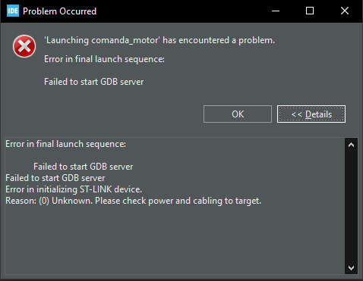The height and width of the screenshot is (281, 363).
Task: Click "Error in final launch sequence:" in details box
Action: click(65, 144)
